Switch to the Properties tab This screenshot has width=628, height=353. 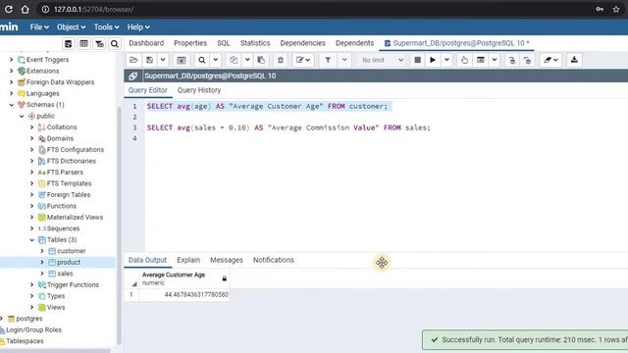[190, 43]
